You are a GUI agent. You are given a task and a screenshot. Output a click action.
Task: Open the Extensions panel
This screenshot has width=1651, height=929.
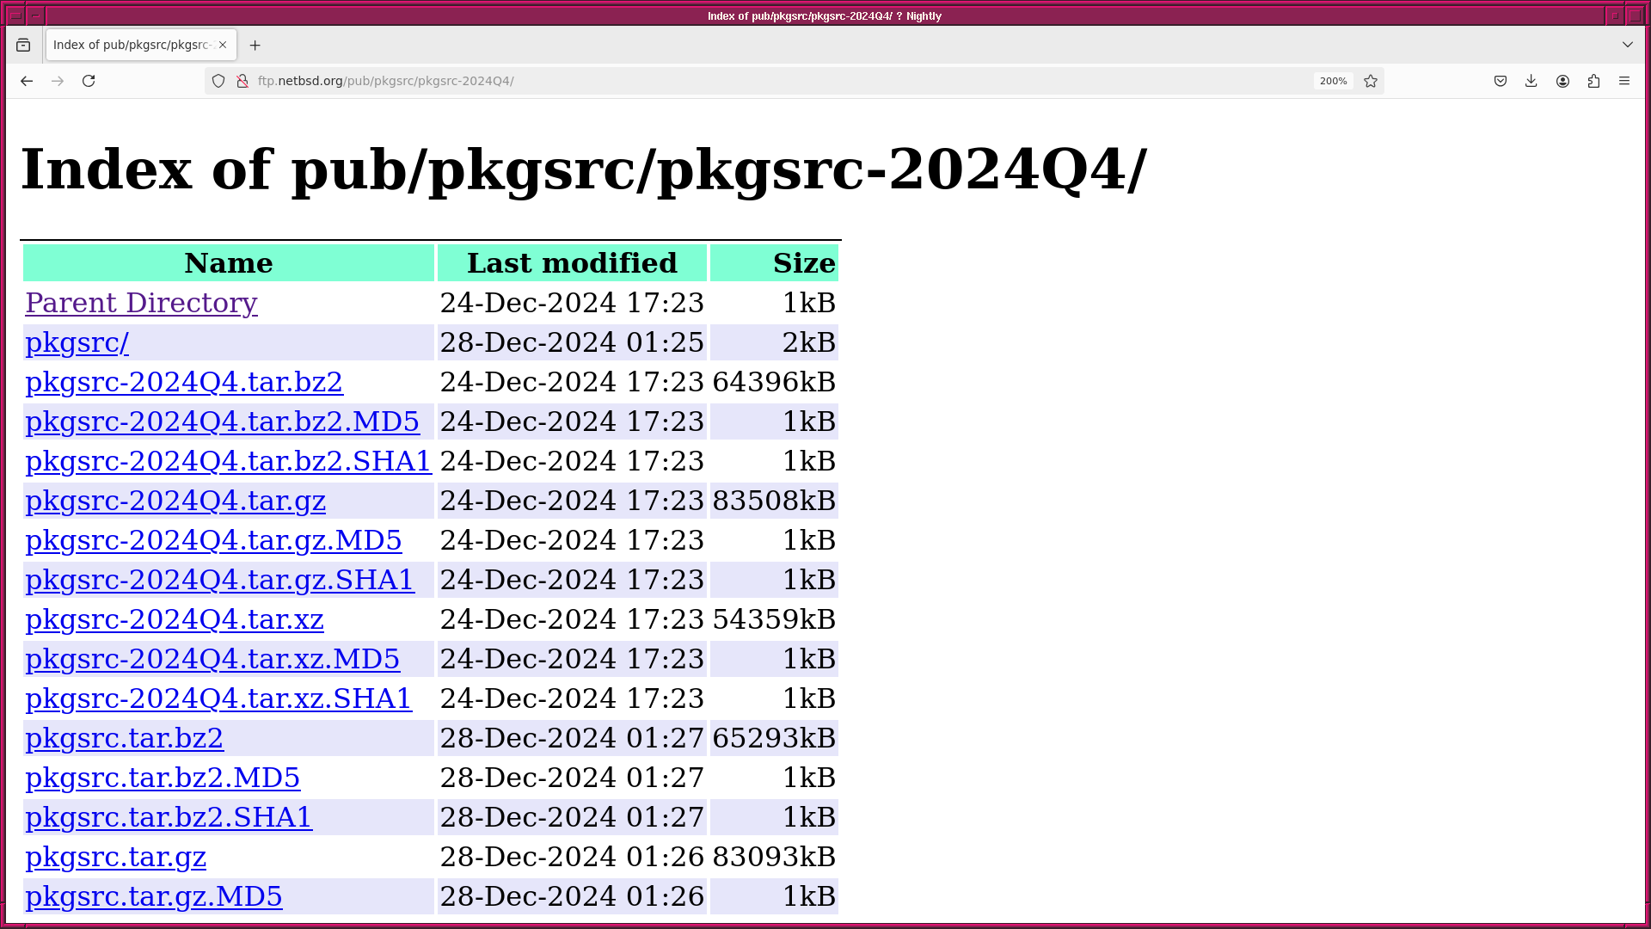click(x=1593, y=81)
